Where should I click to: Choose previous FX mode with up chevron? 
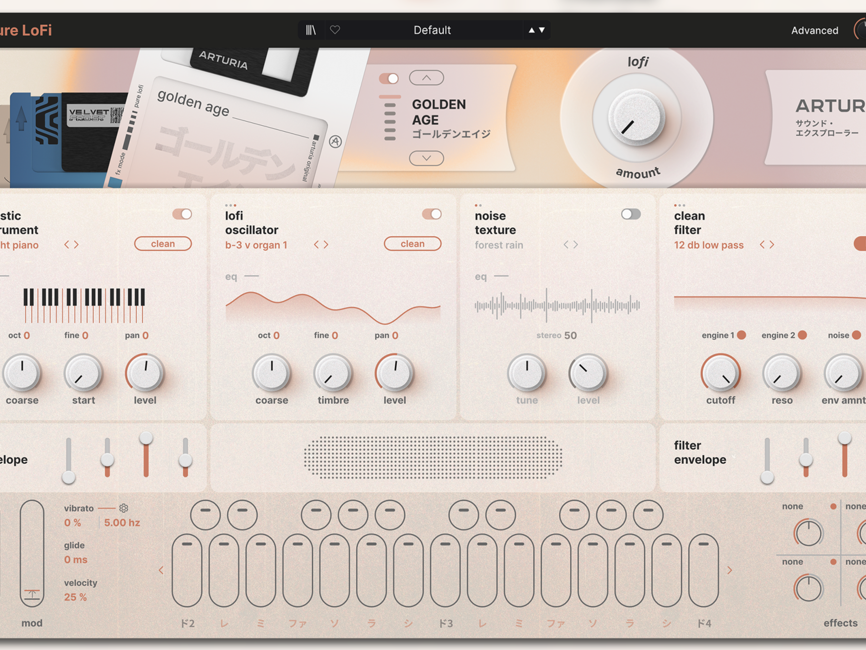tap(426, 78)
